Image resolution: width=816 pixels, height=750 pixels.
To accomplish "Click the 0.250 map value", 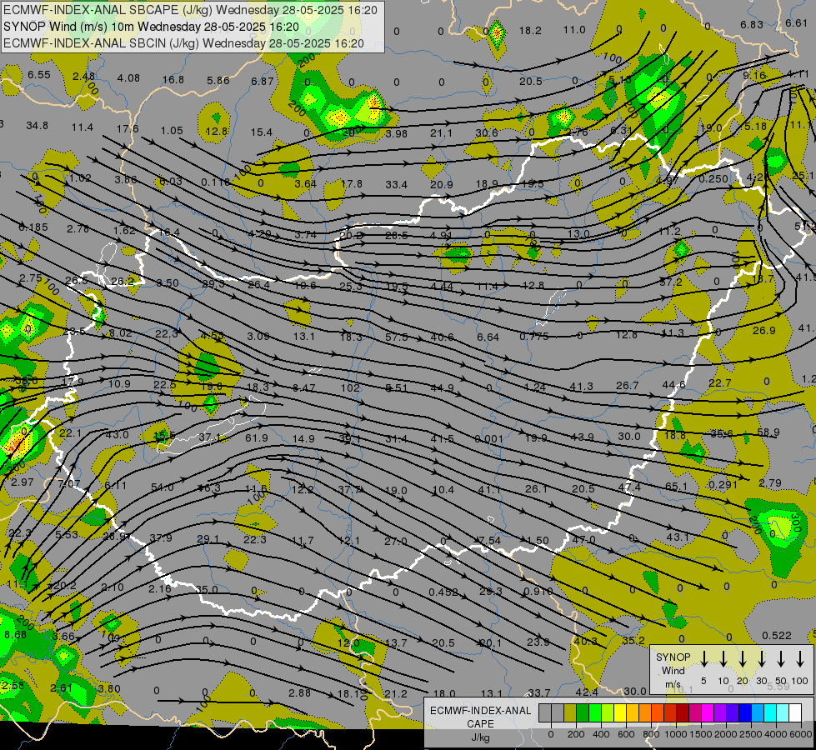I will [713, 178].
